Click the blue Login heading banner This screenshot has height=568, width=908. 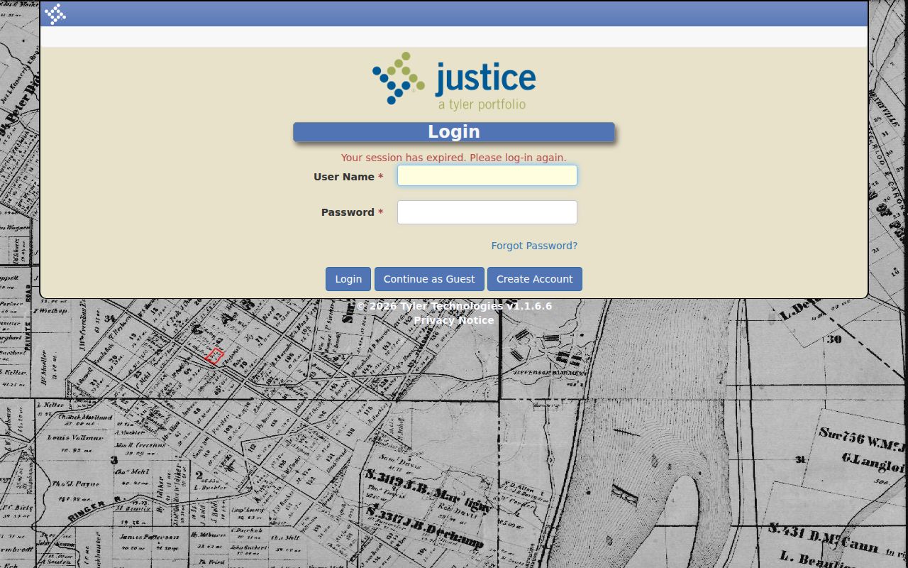point(454,132)
